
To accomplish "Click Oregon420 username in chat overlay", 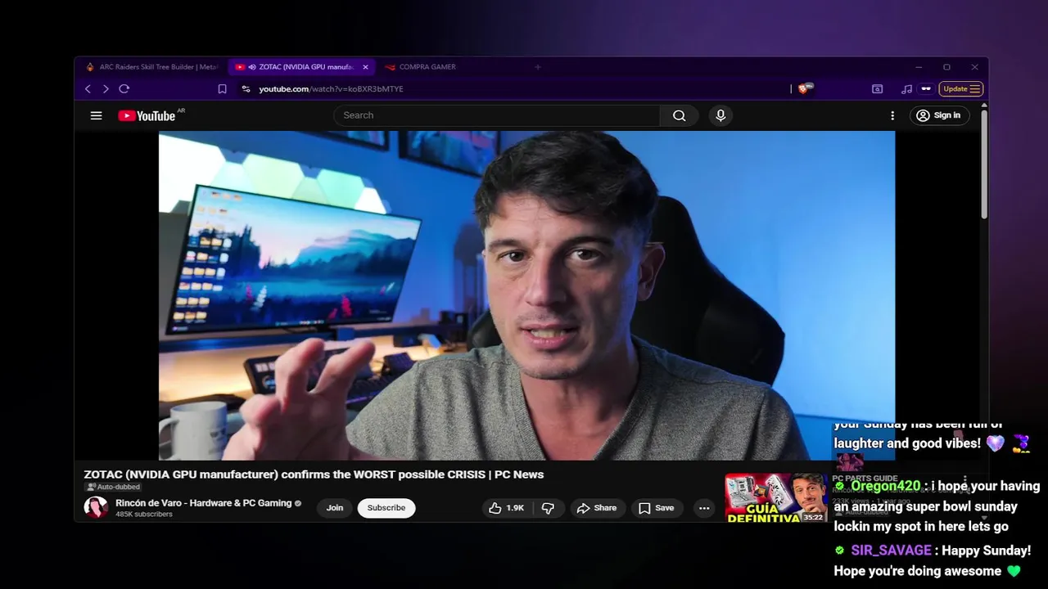I will pyautogui.click(x=885, y=486).
